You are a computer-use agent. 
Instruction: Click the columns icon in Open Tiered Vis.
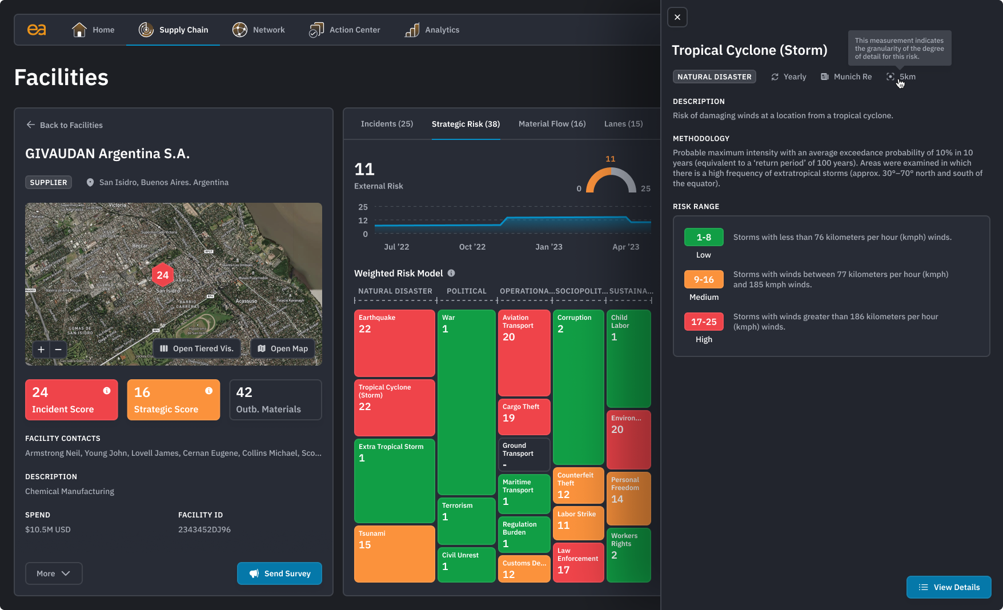[x=164, y=348]
